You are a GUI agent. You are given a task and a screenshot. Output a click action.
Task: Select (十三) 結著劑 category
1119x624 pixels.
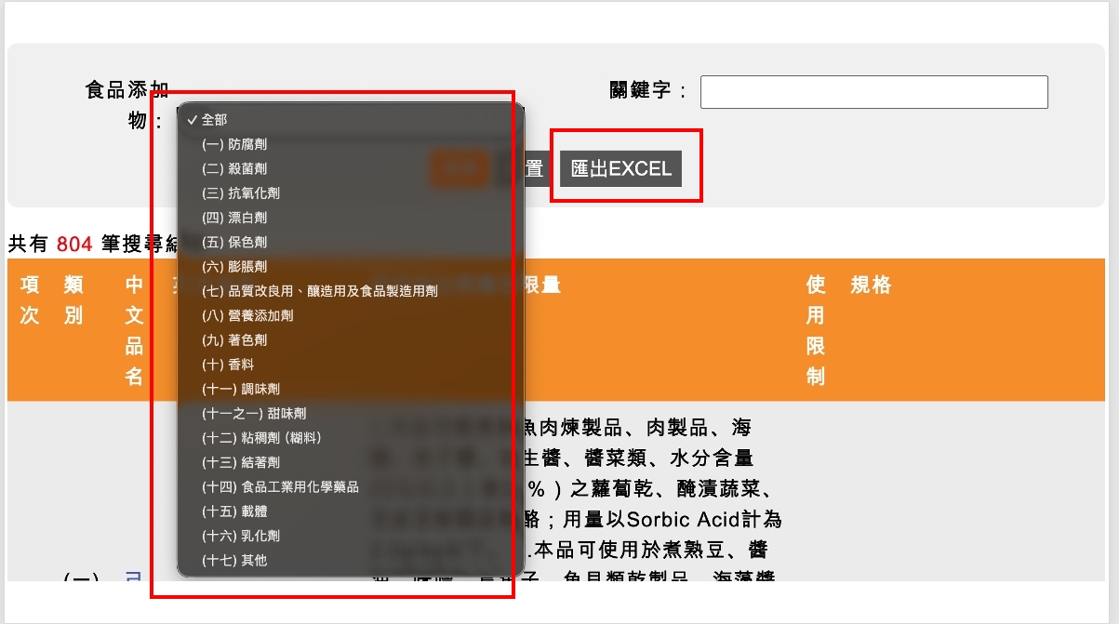click(x=241, y=462)
